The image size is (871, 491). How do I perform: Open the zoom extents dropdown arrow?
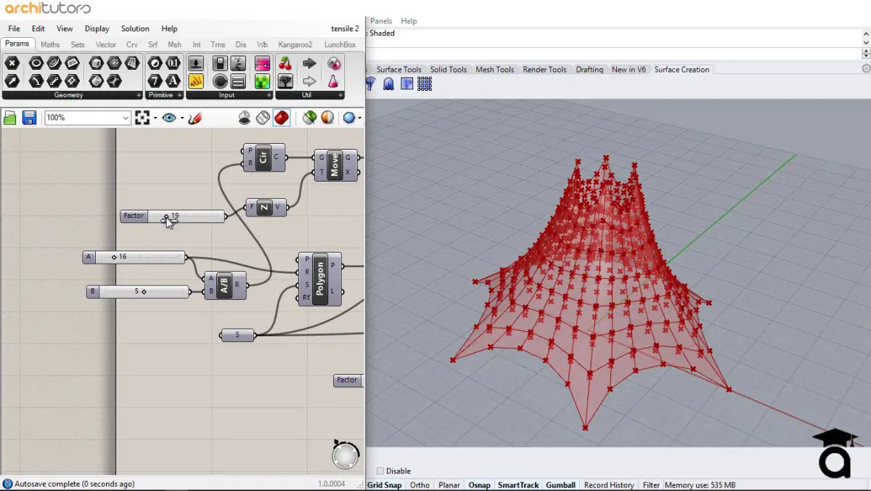155,118
